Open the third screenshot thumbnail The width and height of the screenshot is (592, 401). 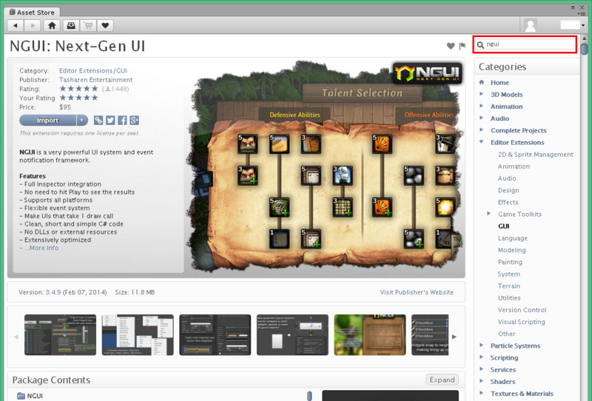[x=215, y=335]
